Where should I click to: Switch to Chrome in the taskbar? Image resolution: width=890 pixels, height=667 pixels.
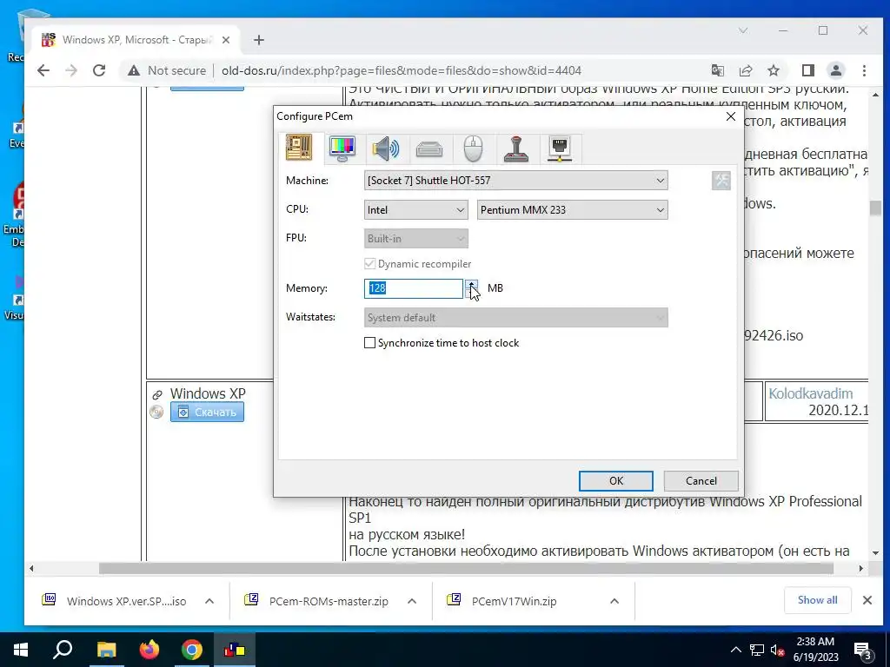[x=191, y=650]
